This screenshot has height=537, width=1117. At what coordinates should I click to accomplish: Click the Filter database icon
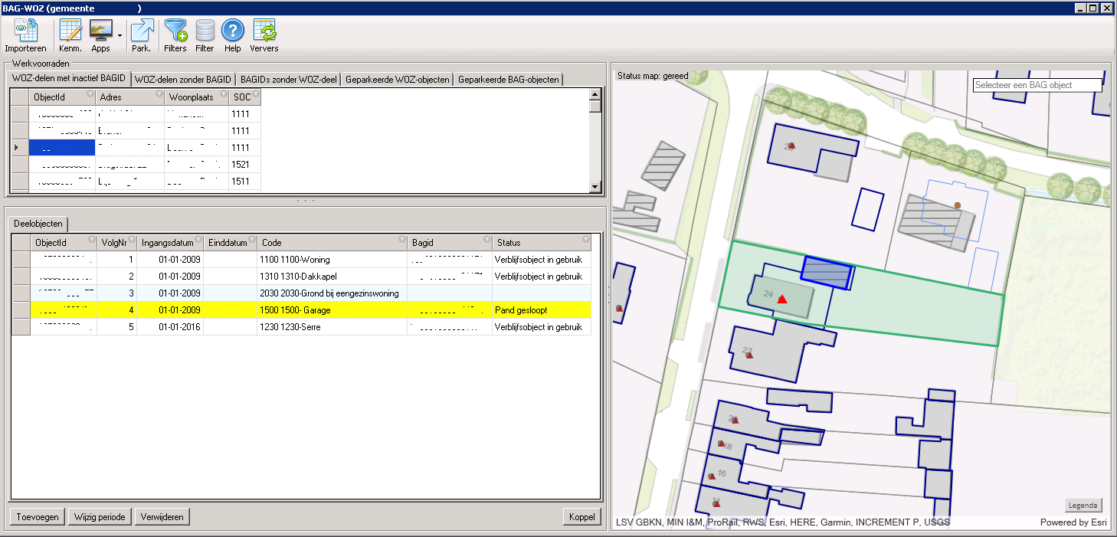205,31
